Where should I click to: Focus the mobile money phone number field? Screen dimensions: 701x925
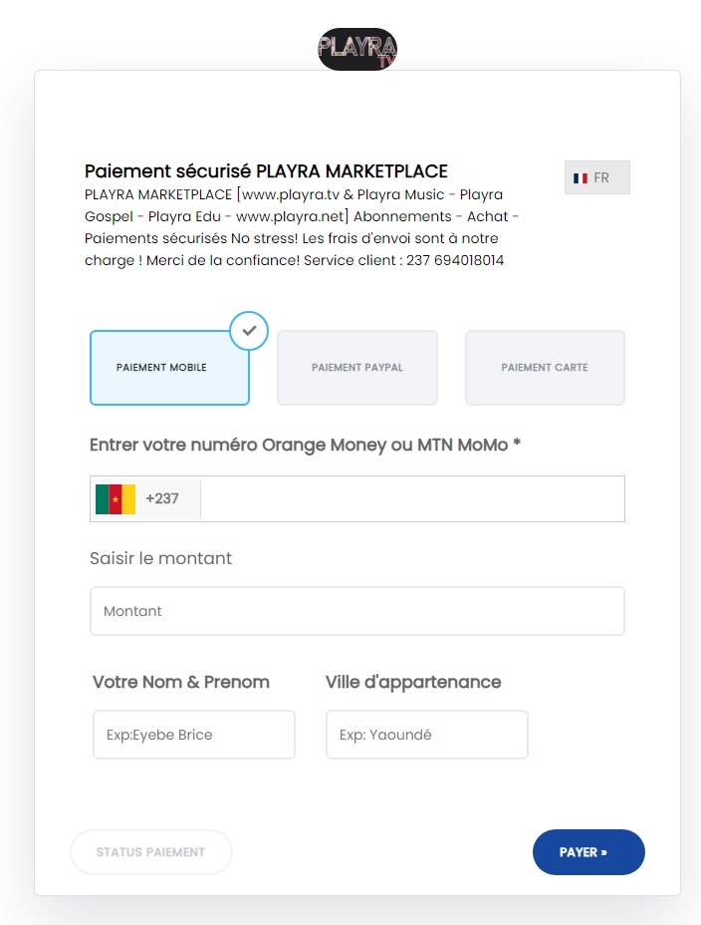pyautogui.click(x=412, y=499)
